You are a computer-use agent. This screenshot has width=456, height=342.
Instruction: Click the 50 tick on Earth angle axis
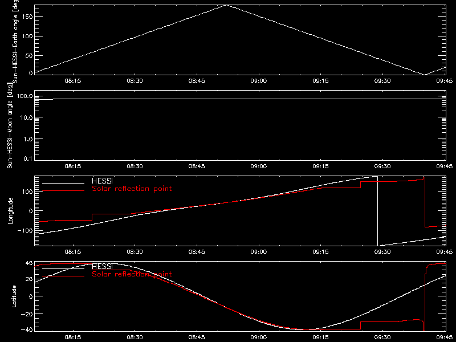29,55
